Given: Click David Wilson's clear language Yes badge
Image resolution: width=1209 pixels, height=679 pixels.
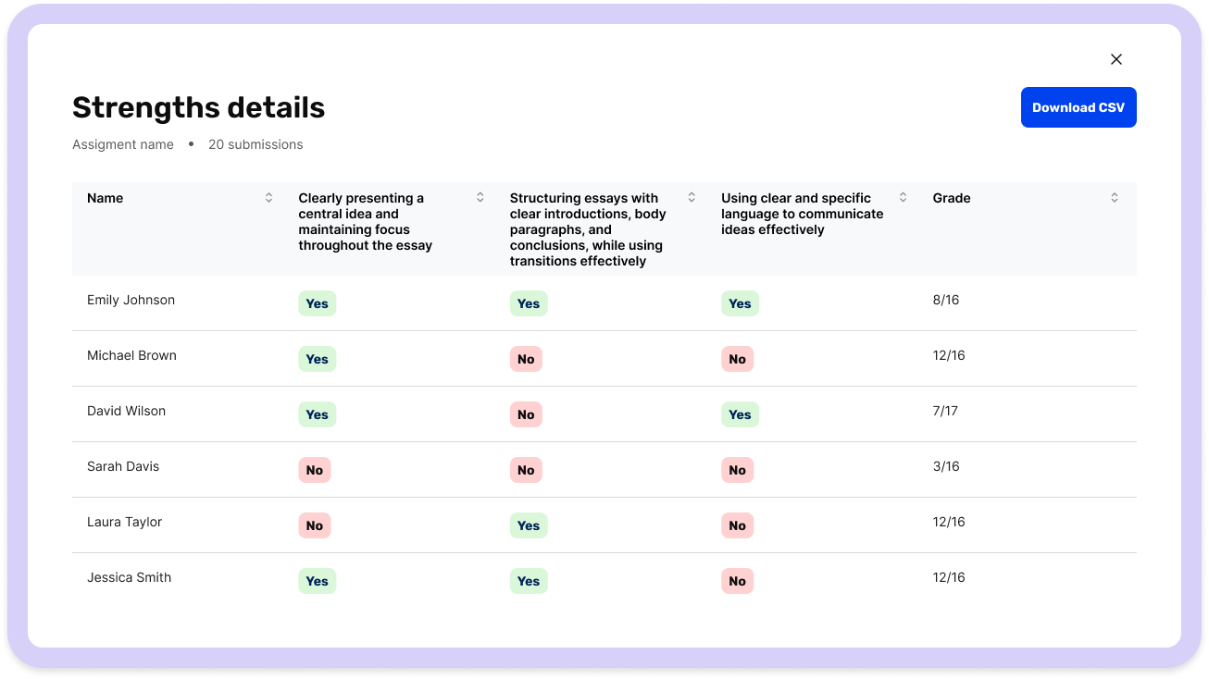Looking at the screenshot, I should click(x=740, y=414).
